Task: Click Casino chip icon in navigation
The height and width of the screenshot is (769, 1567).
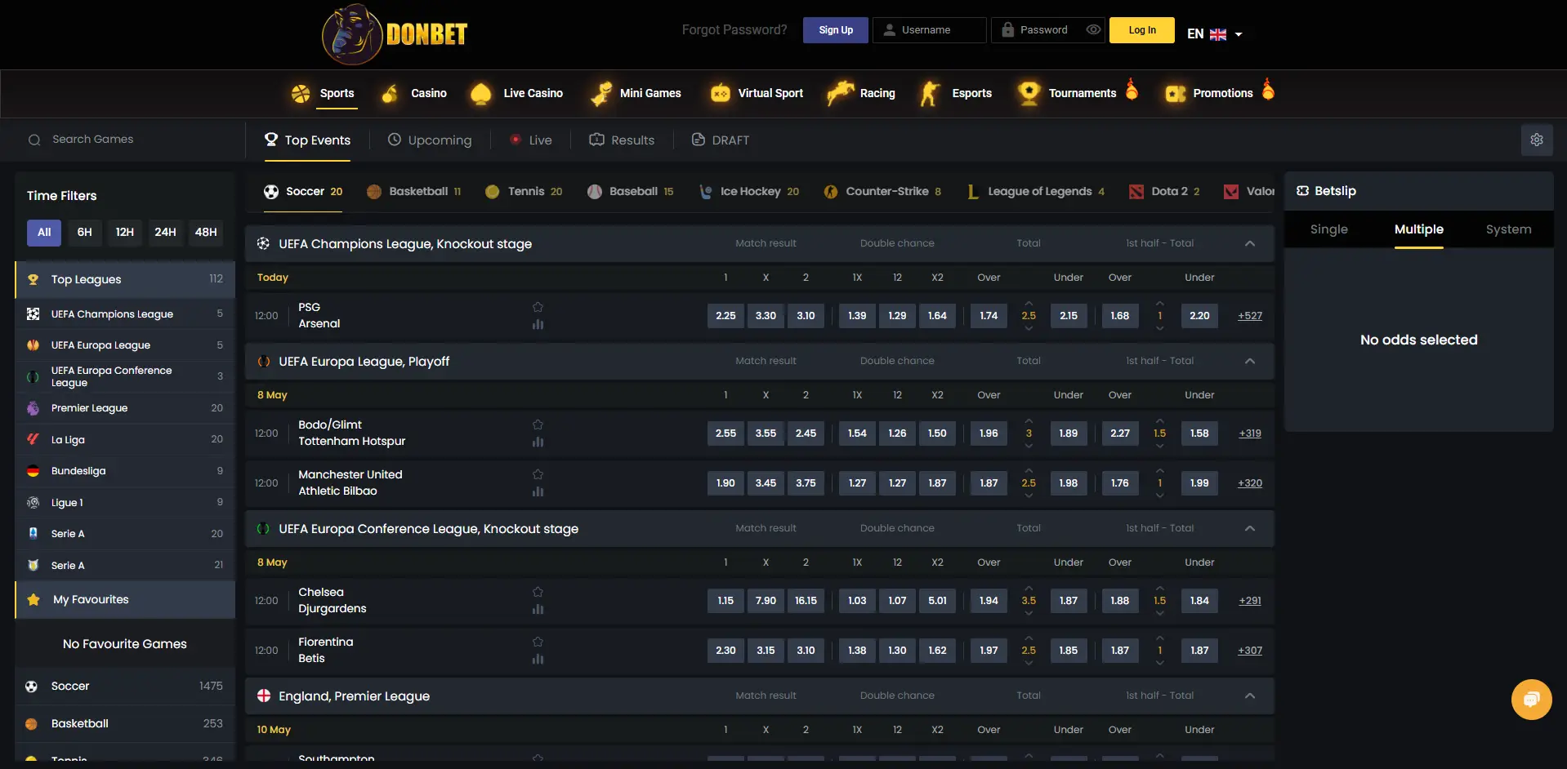Action: click(391, 93)
